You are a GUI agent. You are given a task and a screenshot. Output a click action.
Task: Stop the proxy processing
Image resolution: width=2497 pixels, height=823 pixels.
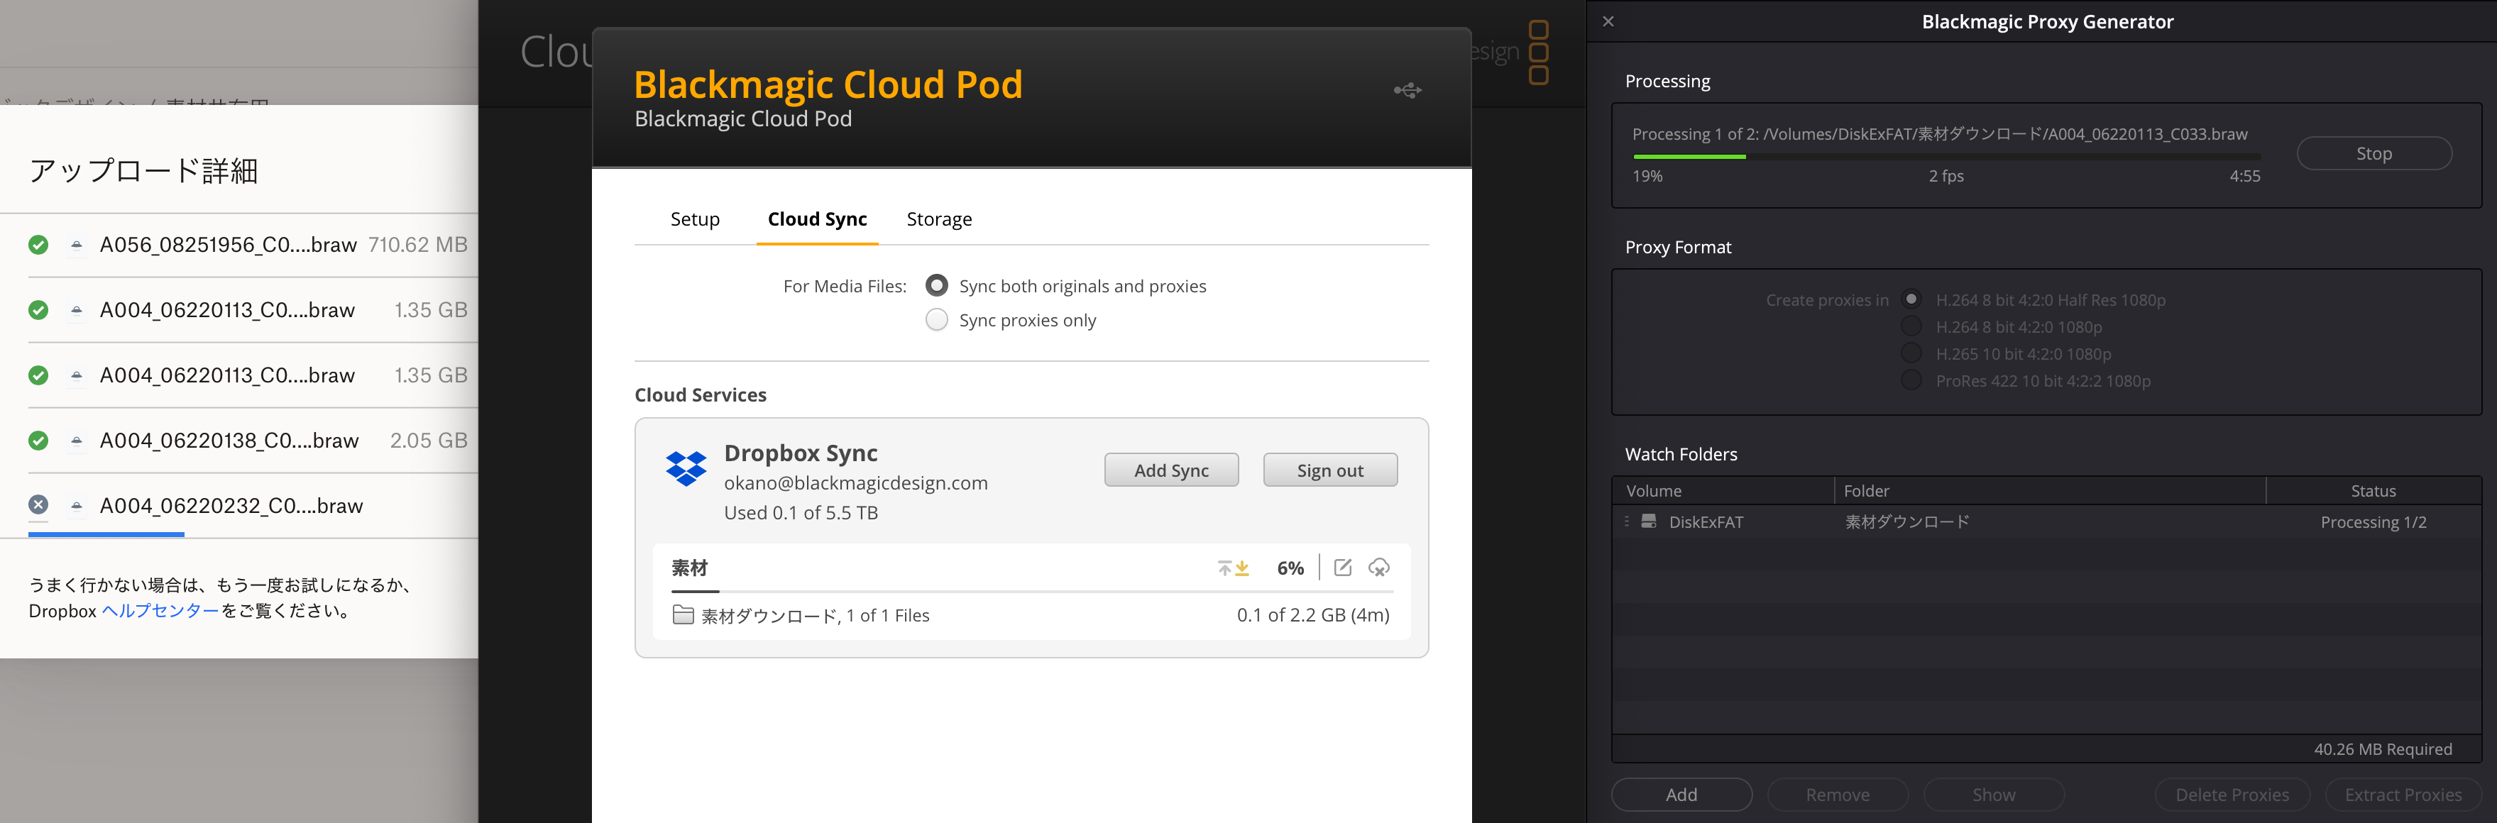coord(2373,153)
